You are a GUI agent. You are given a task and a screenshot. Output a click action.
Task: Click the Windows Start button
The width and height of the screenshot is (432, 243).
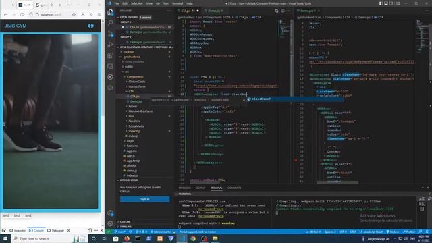(x=5, y=238)
